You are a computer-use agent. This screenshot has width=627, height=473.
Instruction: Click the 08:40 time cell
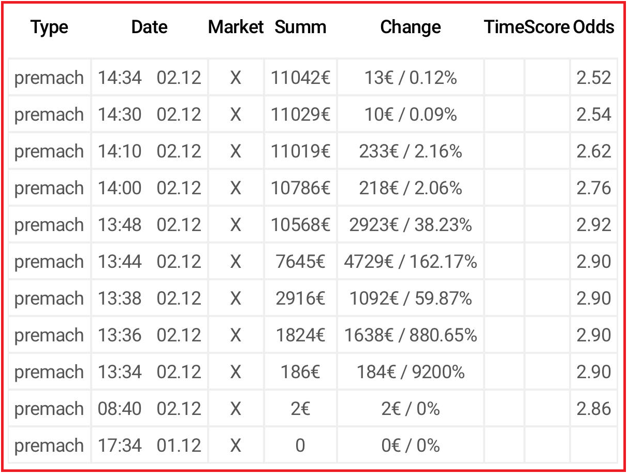[120, 409]
